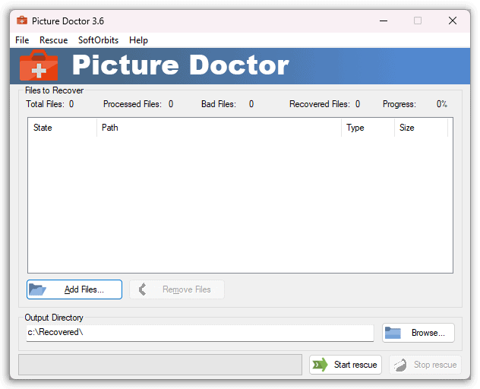The image size is (480, 389).
Task: Open the SoftOrbits menu
Action: point(98,40)
